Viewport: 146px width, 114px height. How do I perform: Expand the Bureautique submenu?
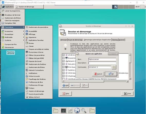(x=13, y=34)
